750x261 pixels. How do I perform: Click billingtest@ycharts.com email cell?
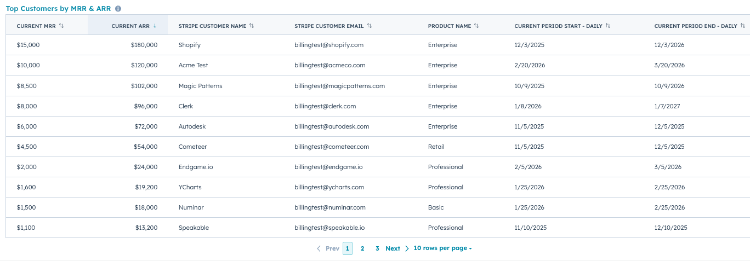[329, 187]
